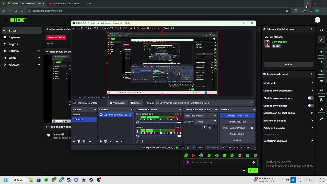Open Vista menu in OBS
The width and height of the screenshot is (327, 184).
tap(97, 28)
